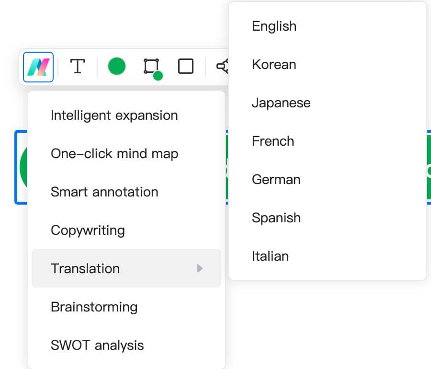Translate to English
431x369 pixels.
(274, 26)
